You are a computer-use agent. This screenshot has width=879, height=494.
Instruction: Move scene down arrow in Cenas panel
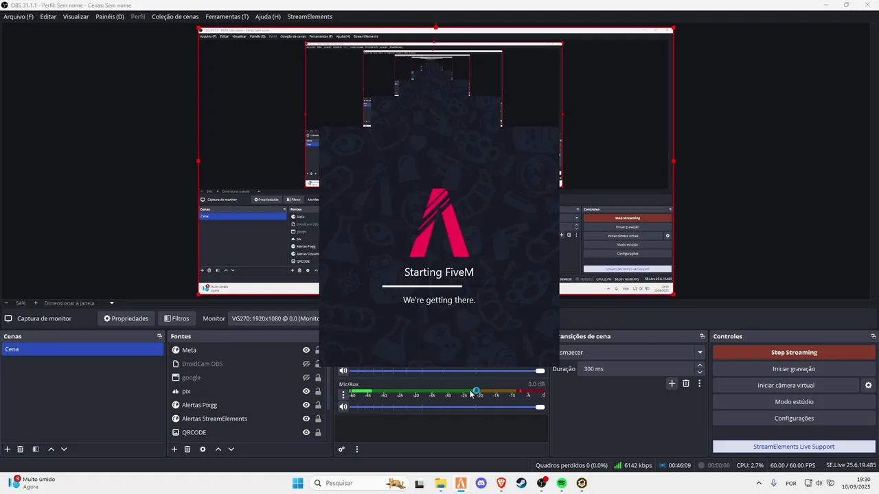pyautogui.click(x=64, y=449)
